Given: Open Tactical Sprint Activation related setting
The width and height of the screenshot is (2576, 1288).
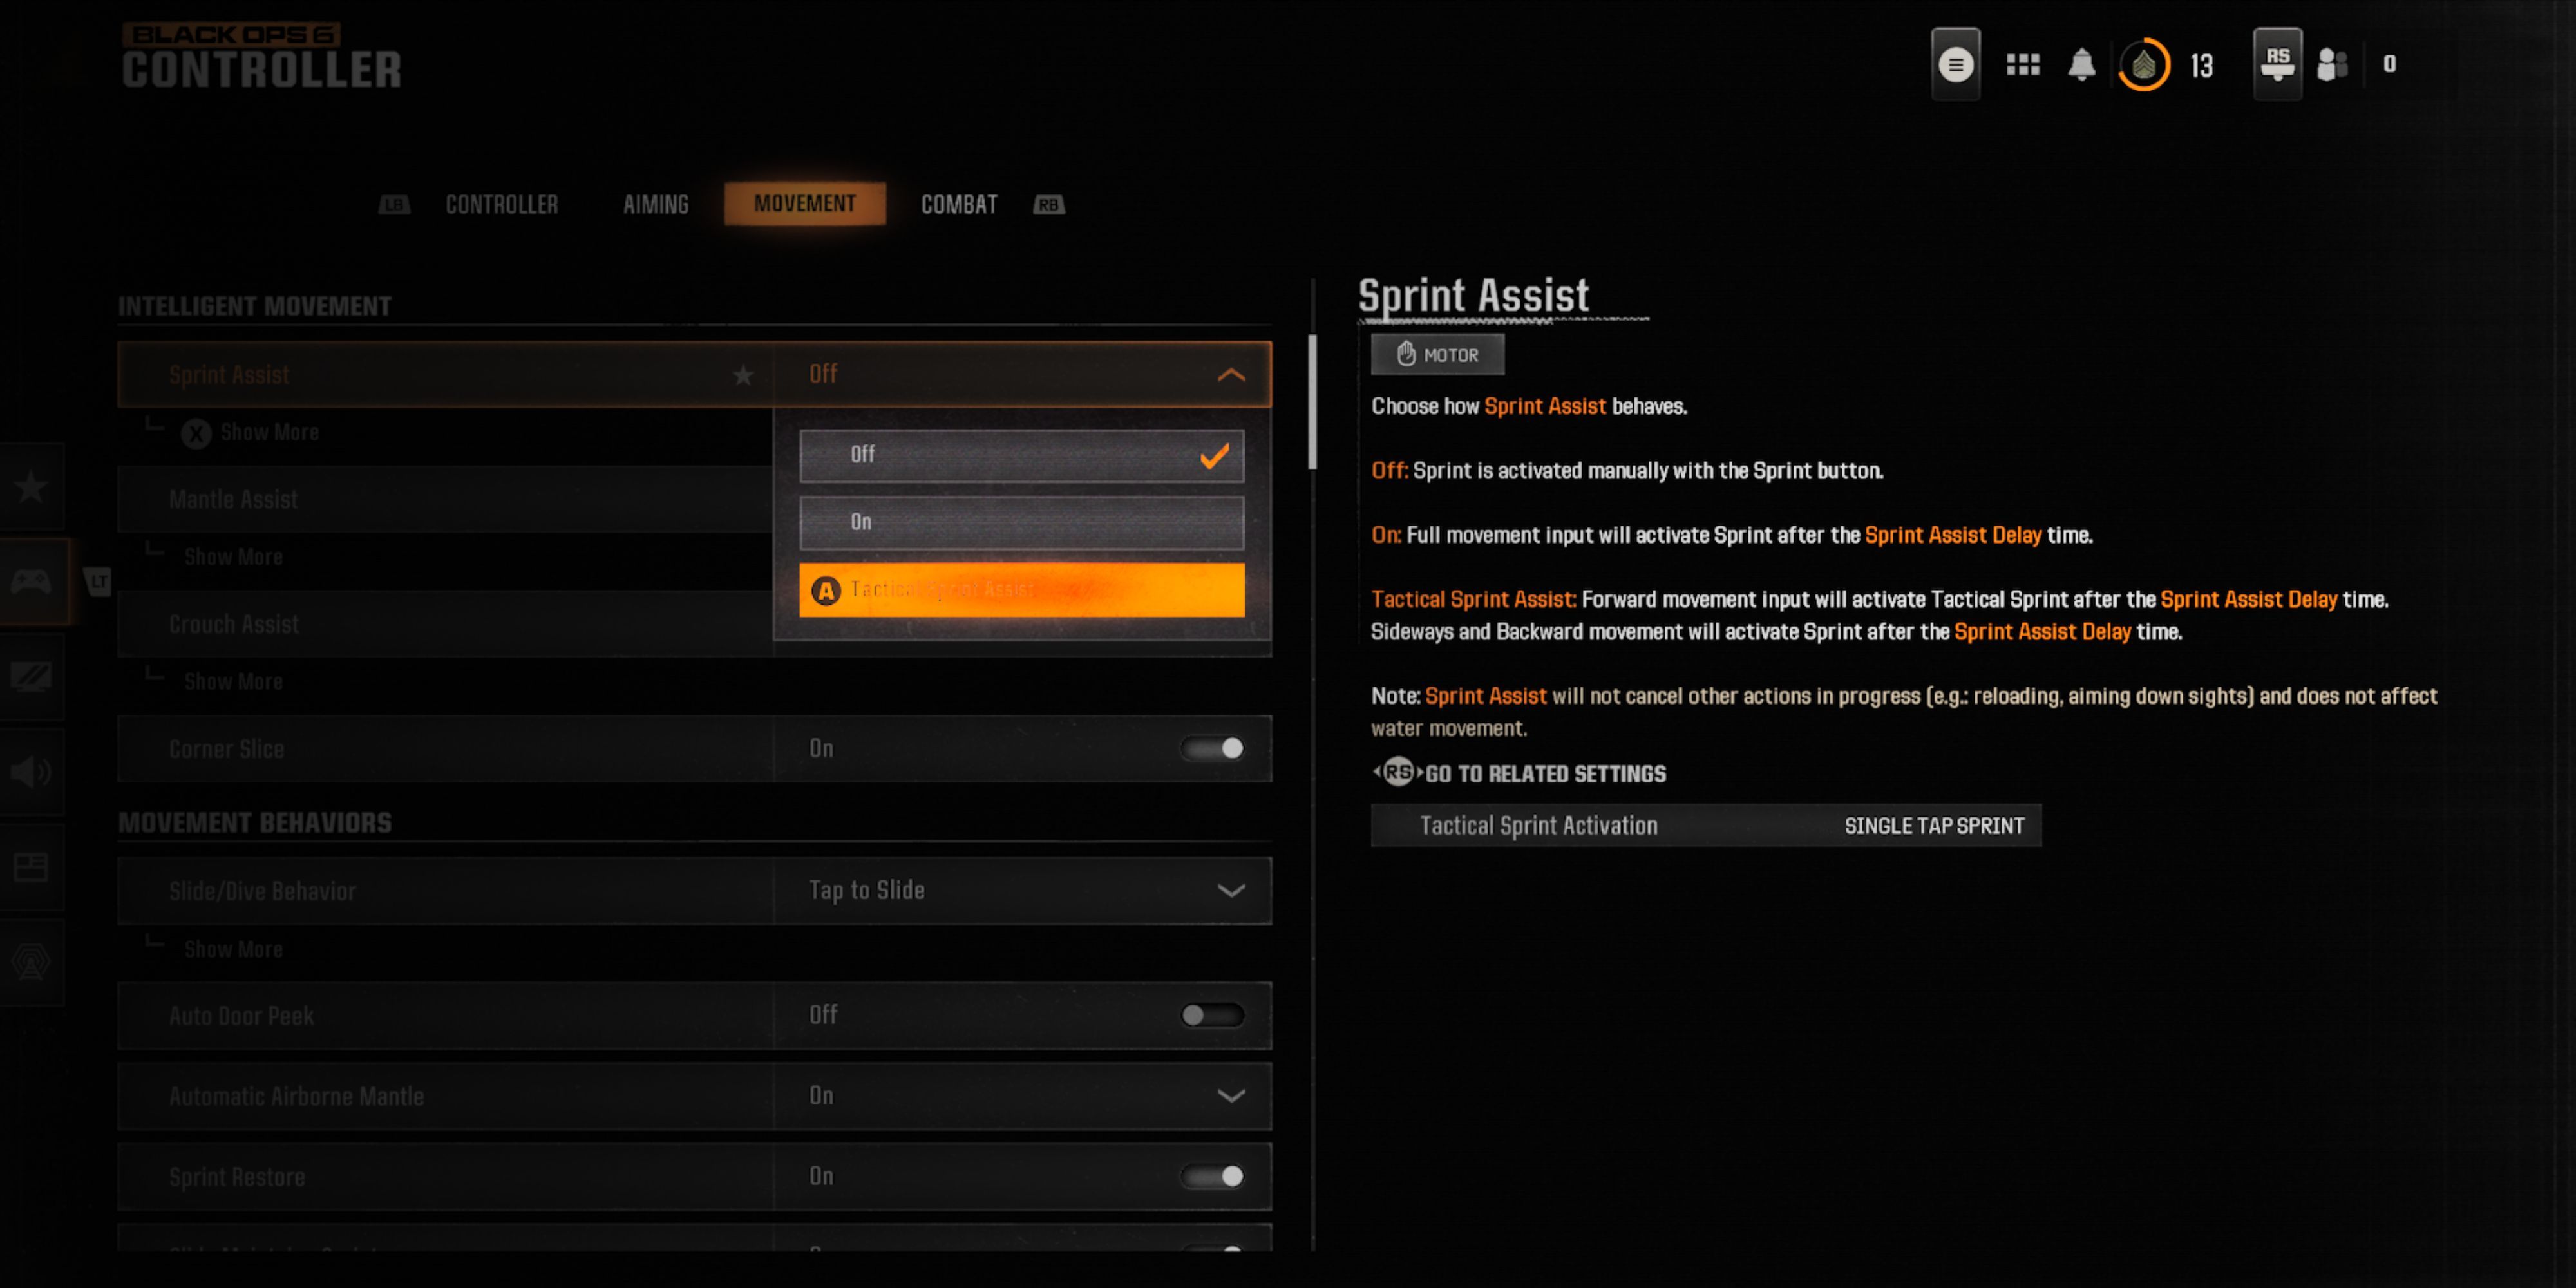Looking at the screenshot, I should click(x=1706, y=826).
